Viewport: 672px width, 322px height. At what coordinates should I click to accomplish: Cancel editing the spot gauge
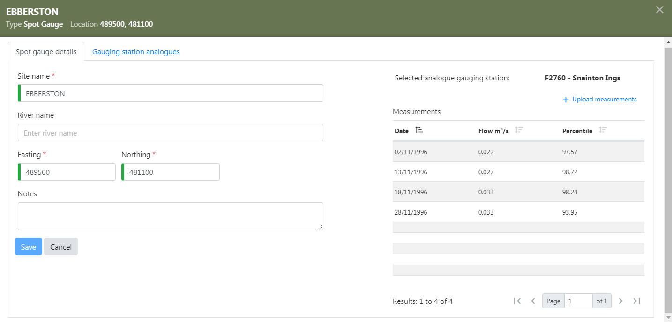point(61,247)
